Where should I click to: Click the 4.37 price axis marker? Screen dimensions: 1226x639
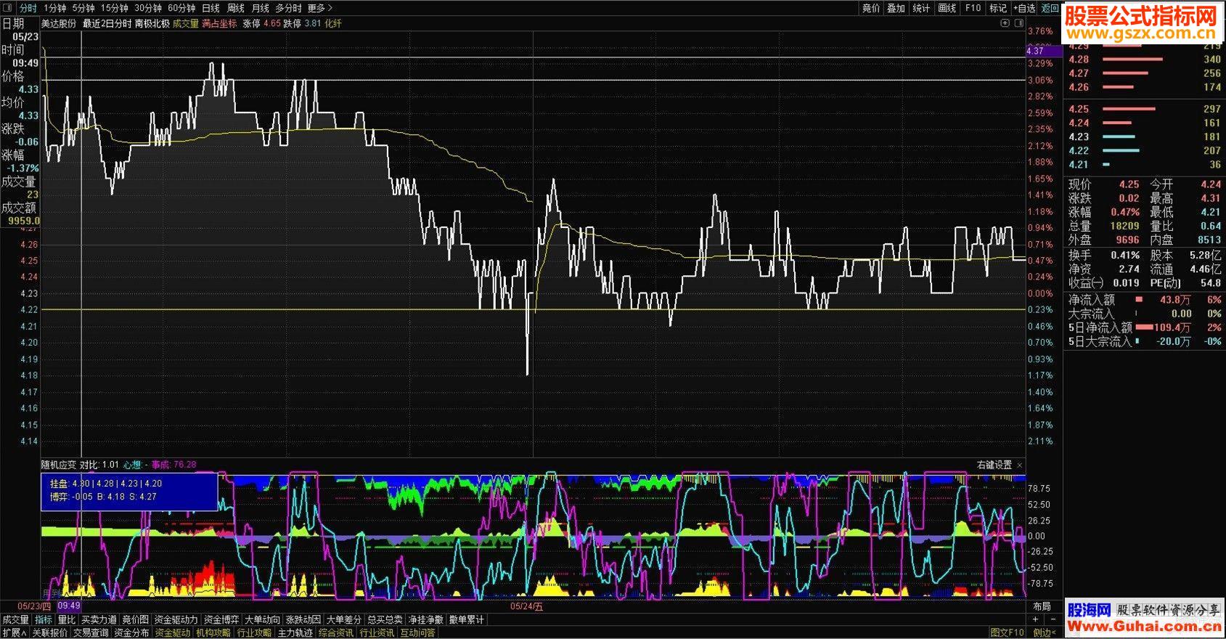pyautogui.click(x=1044, y=51)
